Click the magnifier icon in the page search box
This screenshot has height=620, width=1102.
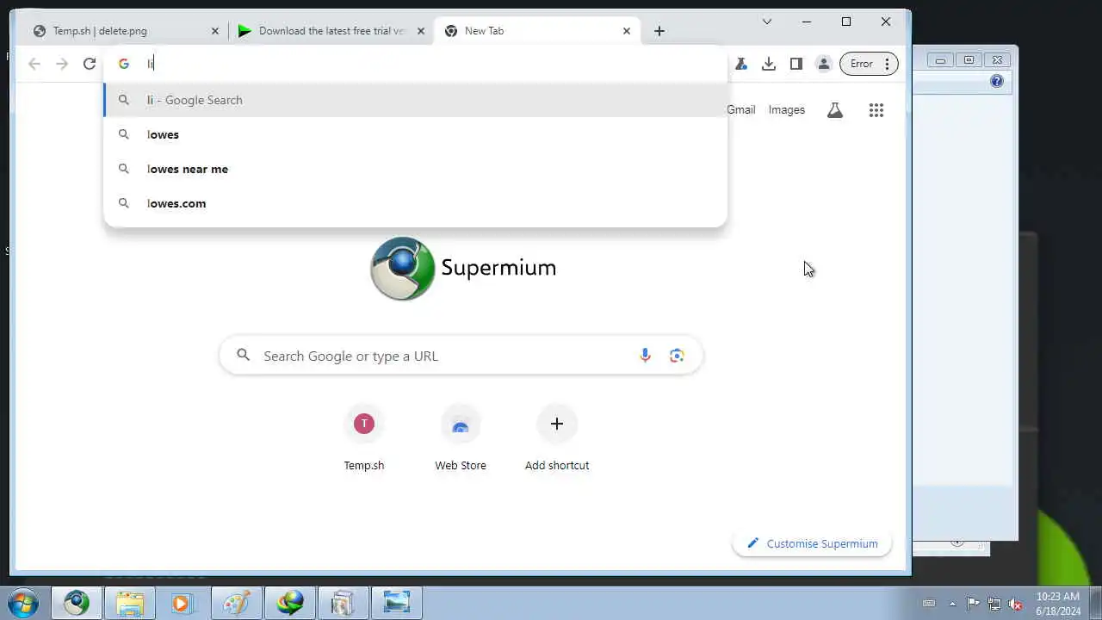pyautogui.click(x=244, y=355)
